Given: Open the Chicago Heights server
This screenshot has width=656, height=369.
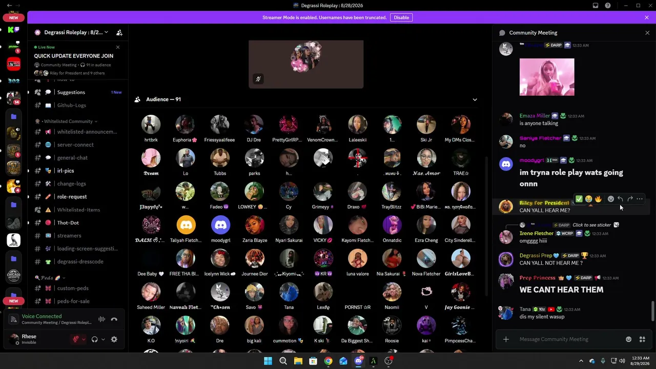Looking at the screenshot, I should pos(14,276).
